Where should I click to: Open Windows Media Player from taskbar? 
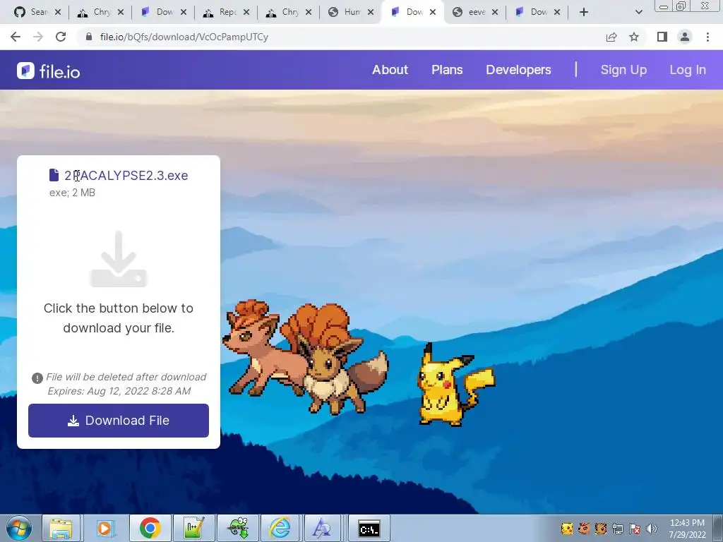[x=104, y=528]
